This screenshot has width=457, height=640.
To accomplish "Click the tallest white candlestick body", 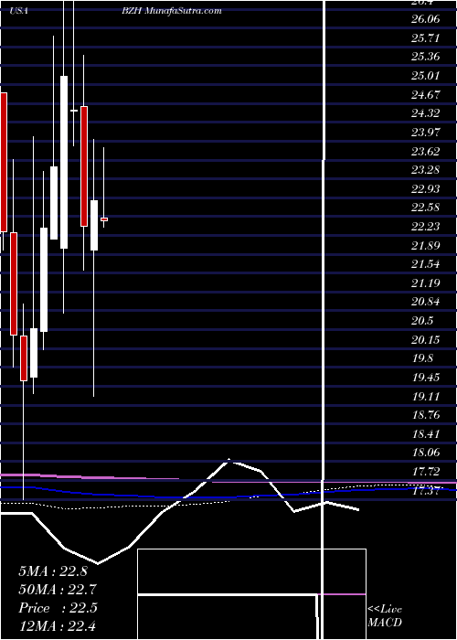I will click(x=64, y=162).
